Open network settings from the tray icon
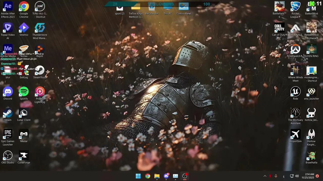This screenshot has height=181, width=323. pyautogui.click(x=291, y=176)
